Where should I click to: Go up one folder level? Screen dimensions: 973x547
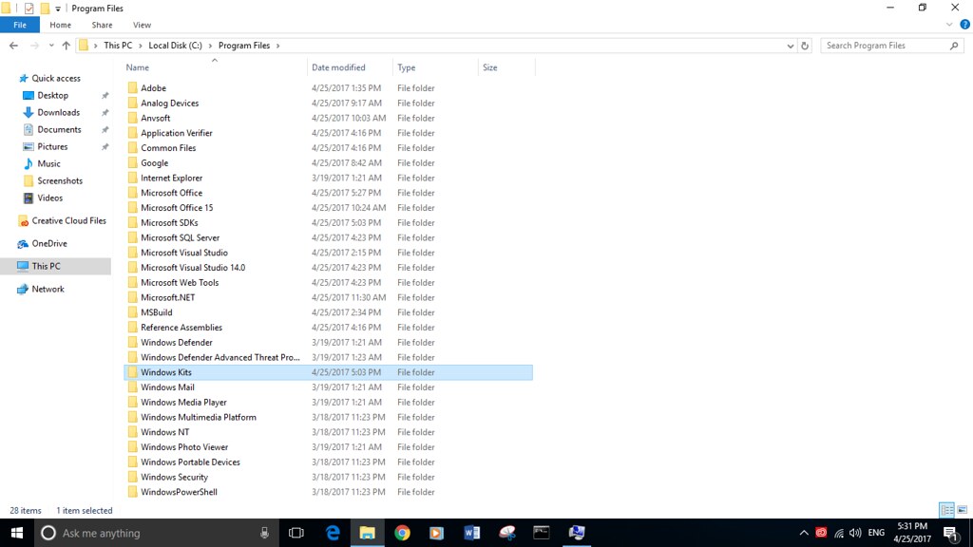coord(66,46)
